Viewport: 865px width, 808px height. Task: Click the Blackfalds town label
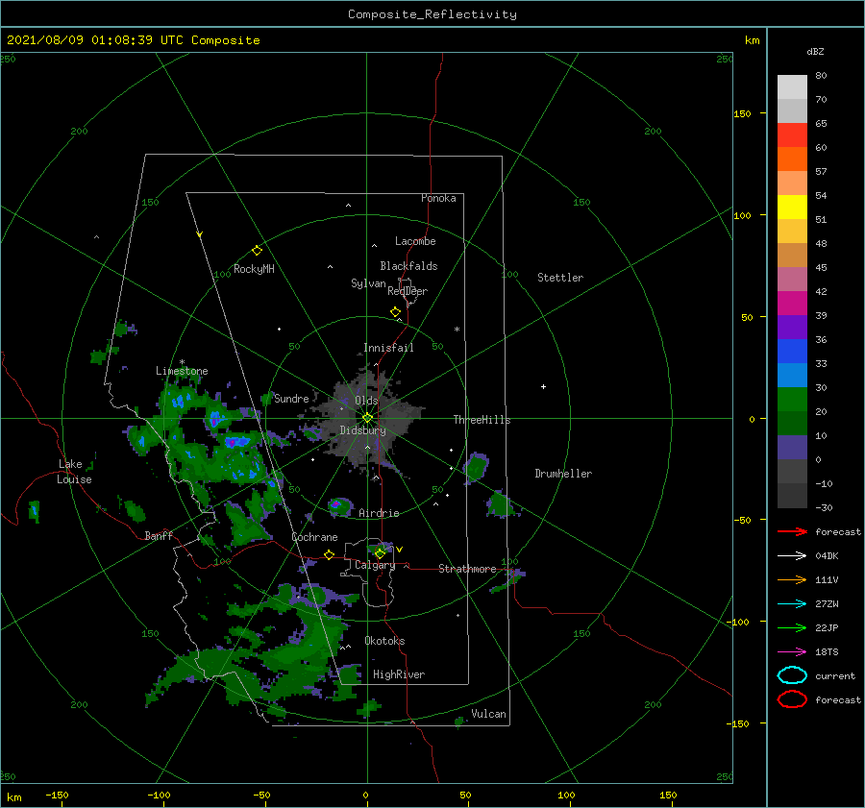pyautogui.click(x=408, y=266)
